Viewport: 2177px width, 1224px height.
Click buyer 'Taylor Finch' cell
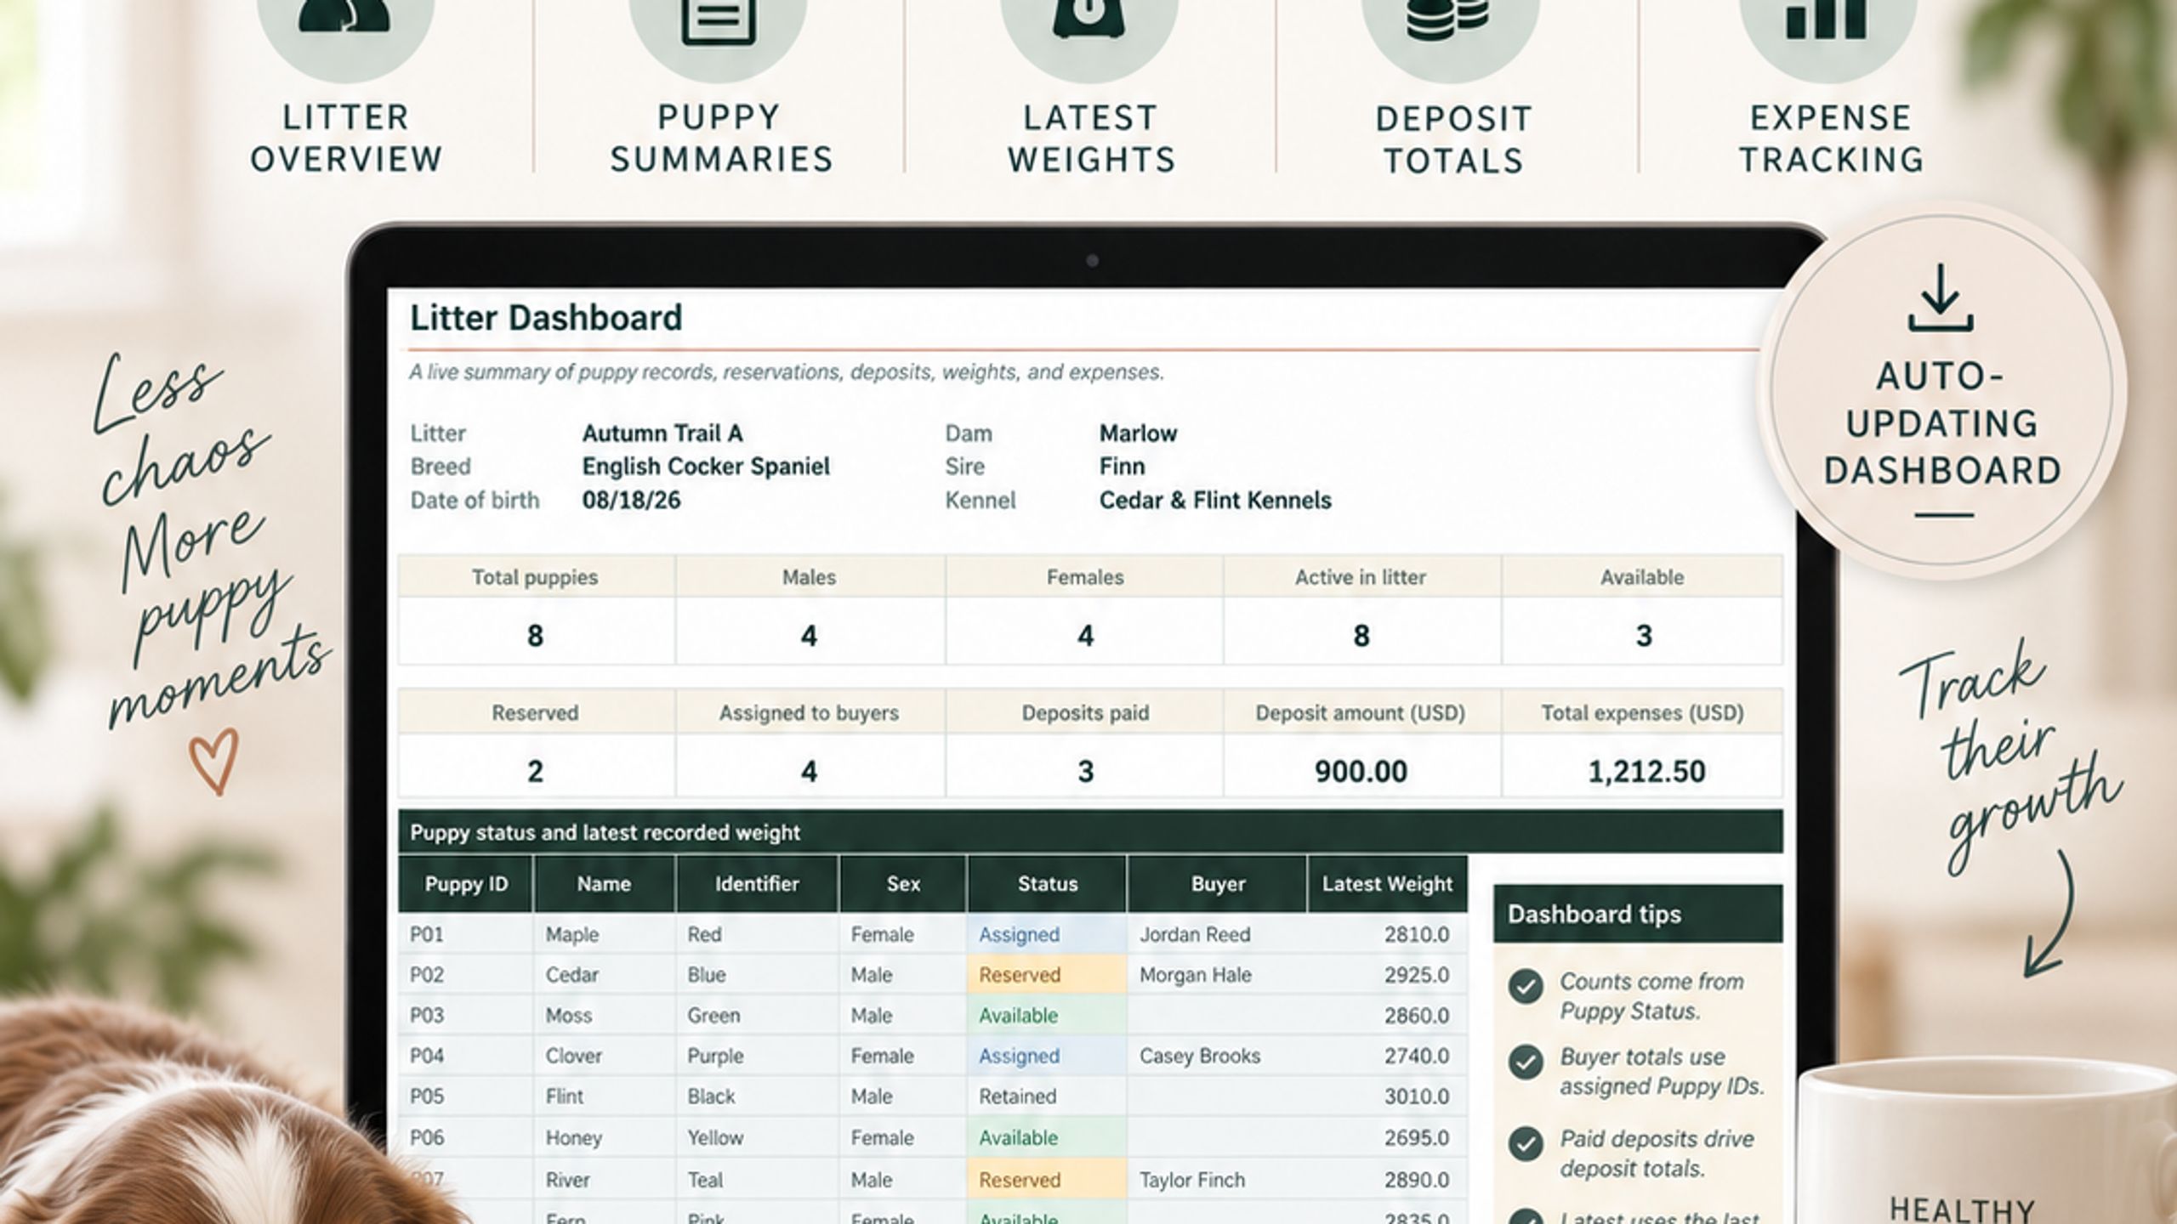pyautogui.click(x=1217, y=1180)
